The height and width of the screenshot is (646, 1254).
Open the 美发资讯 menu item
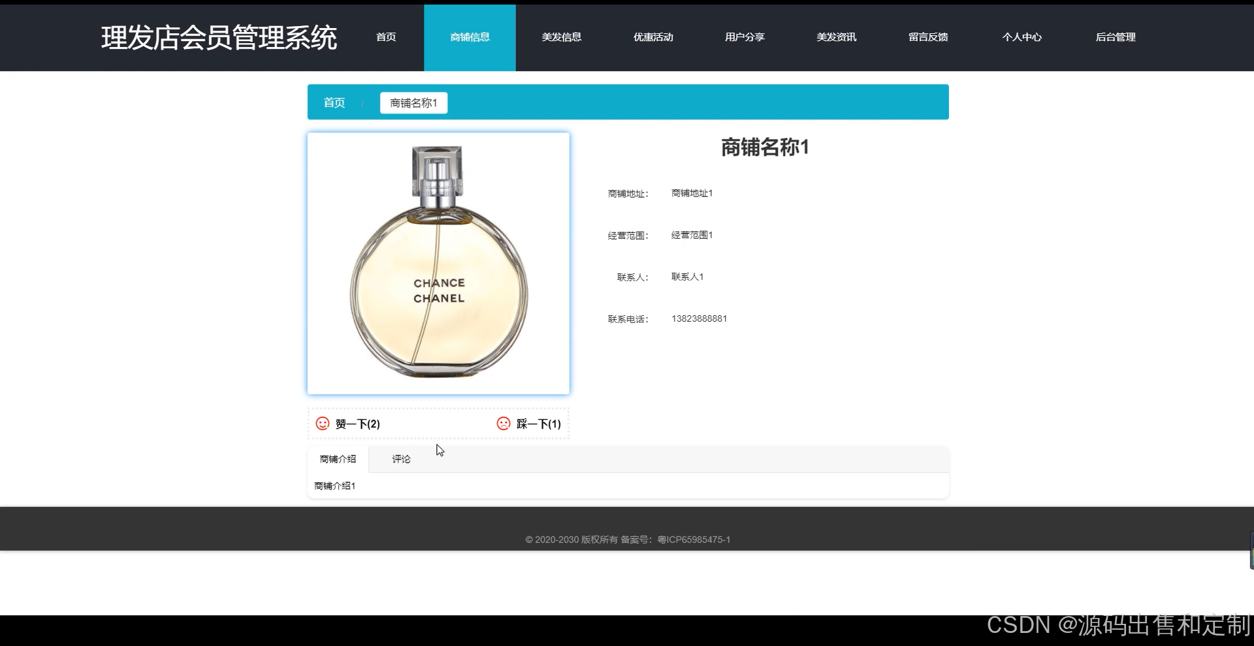(x=837, y=37)
